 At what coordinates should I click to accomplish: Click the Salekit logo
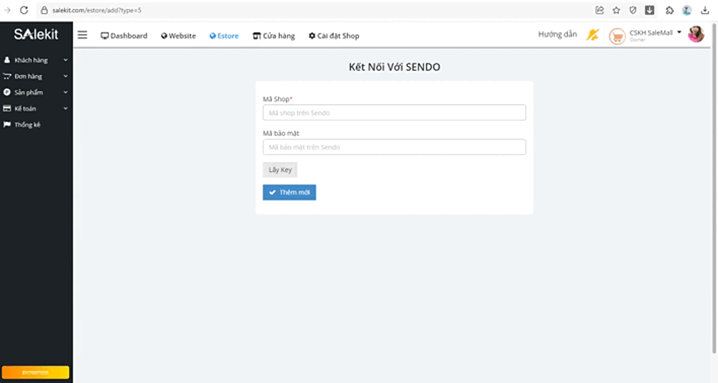(36, 34)
